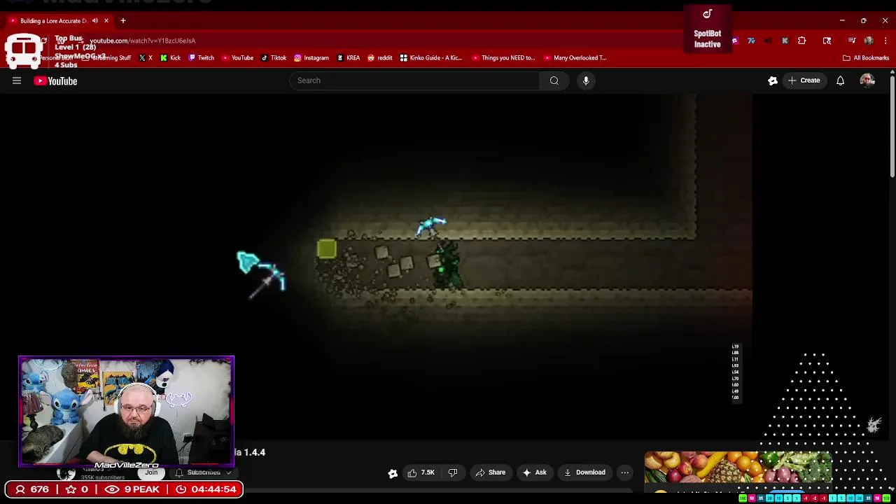Open the Instagram bookmark
Image resolution: width=896 pixels, height=504 pixels.
tap(311, 58)
